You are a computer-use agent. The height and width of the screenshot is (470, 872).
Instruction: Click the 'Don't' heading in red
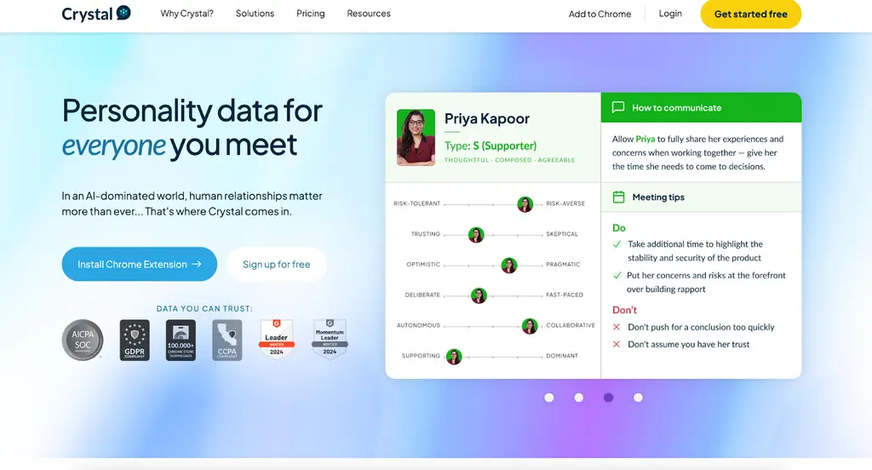tap(624, 310)
